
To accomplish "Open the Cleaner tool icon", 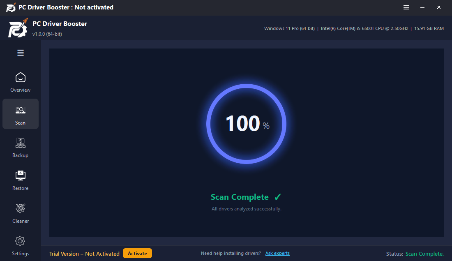I will click(x=20, y=208).
